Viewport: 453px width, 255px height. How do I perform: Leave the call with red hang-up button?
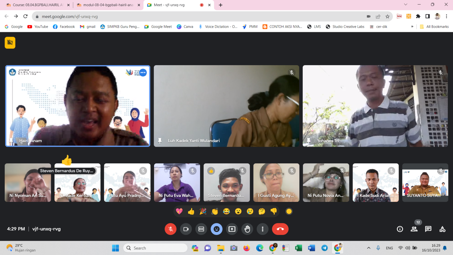280,229
